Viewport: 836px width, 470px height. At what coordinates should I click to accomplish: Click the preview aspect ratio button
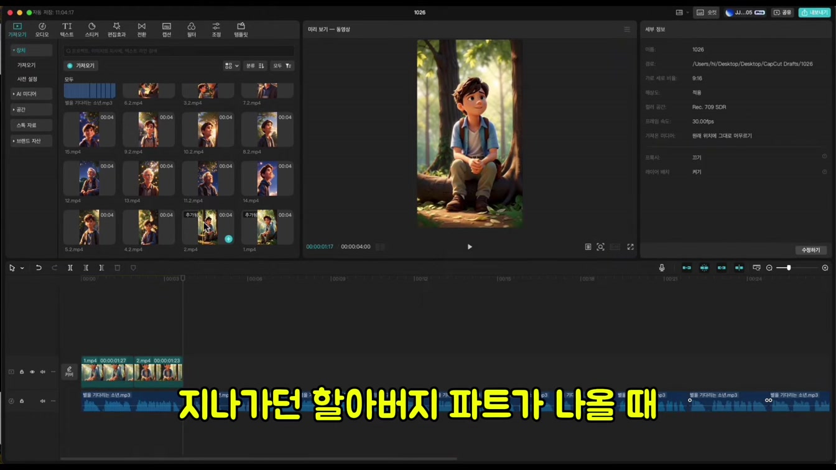[x=615, y=247]
